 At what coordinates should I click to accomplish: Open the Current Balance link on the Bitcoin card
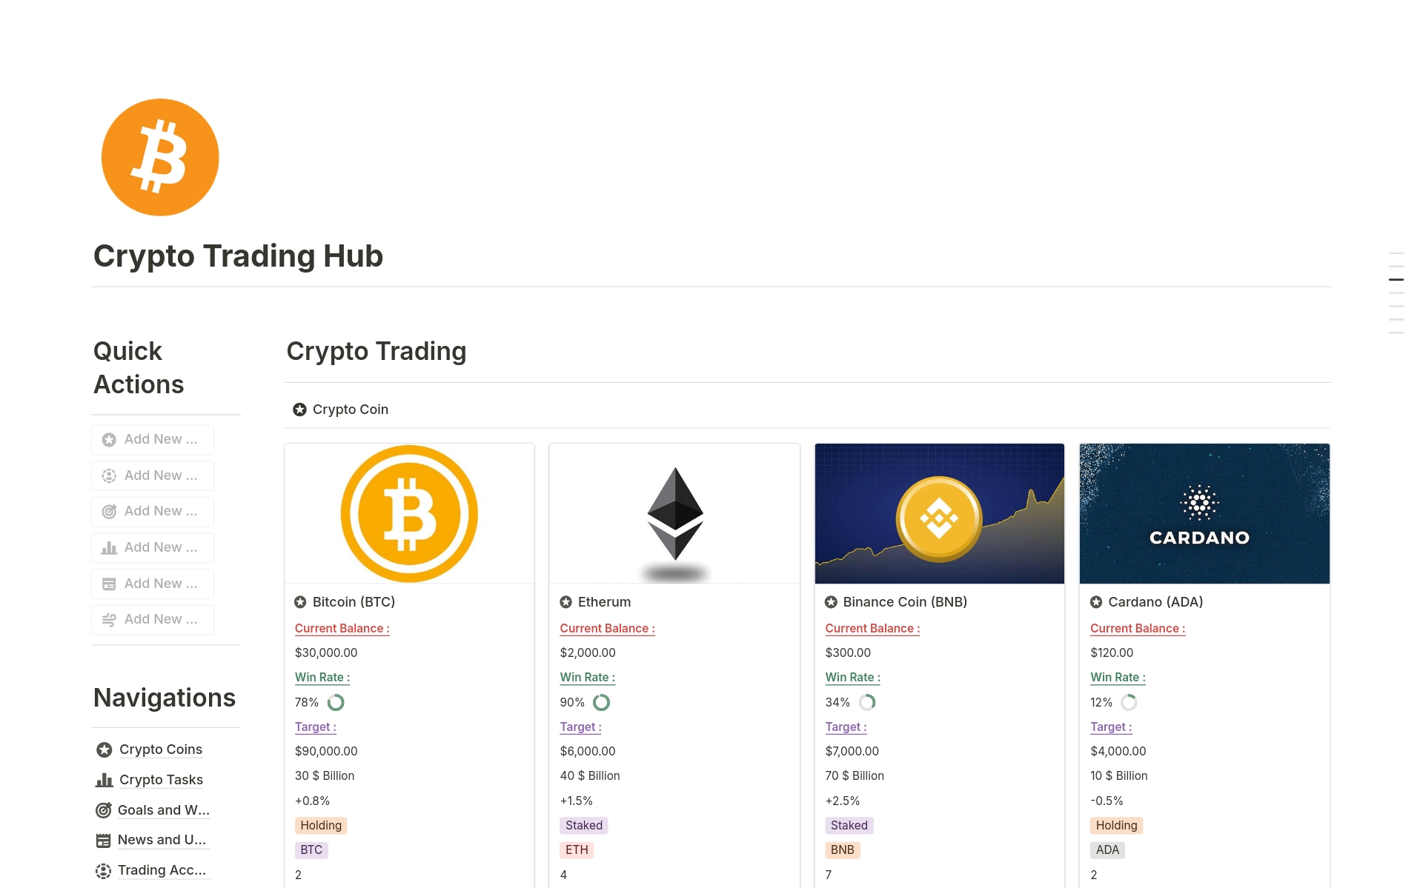tap(342, 628)
